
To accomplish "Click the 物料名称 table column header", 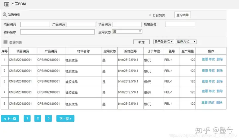I will 83,51.
